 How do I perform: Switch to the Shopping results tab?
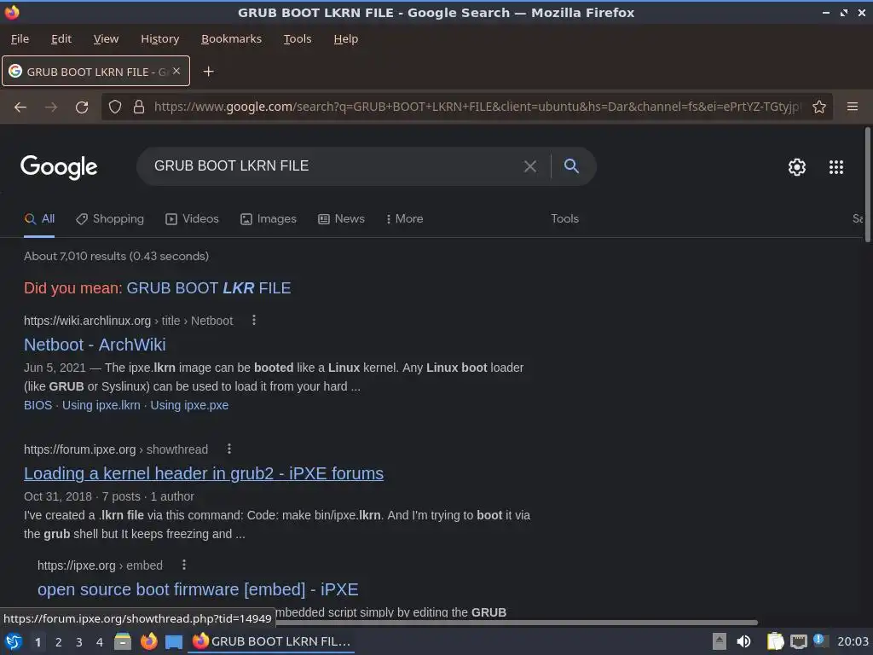(110, 219)
